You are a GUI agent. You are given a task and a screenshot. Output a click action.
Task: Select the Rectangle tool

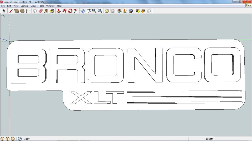tap(17, 11)
